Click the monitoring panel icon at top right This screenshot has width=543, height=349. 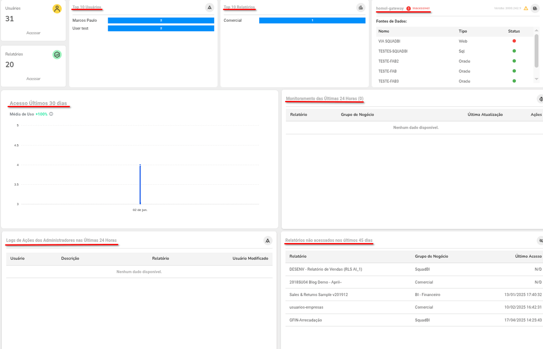click(x=540, y=99)
